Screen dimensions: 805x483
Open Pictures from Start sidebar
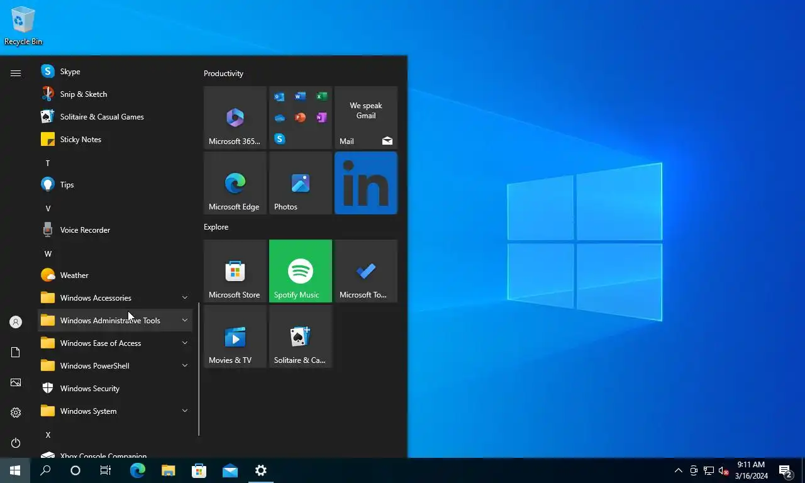click(x=16, y=382)
